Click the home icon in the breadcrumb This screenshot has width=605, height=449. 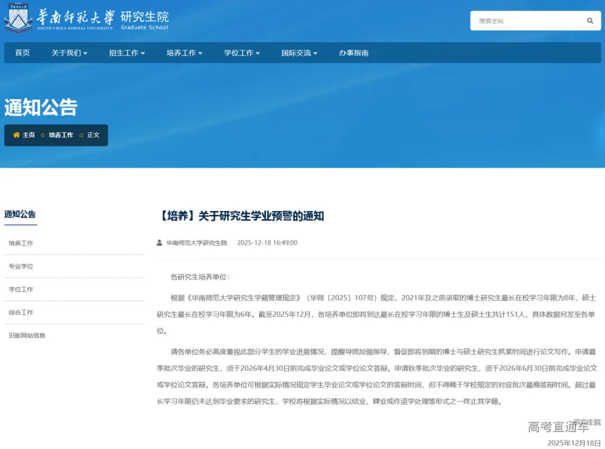[16, 135]
